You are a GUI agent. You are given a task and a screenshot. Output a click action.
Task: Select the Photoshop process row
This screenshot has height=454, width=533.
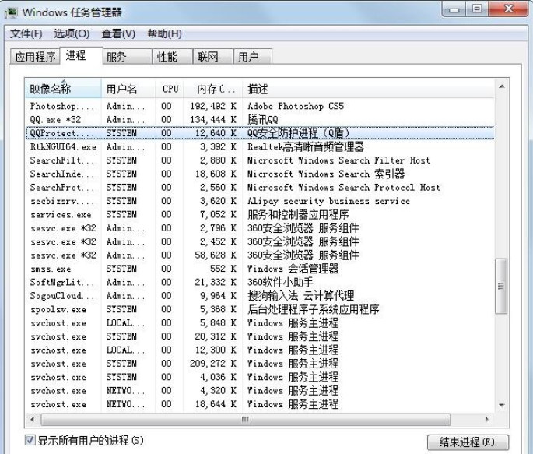[x=260, y=106]
